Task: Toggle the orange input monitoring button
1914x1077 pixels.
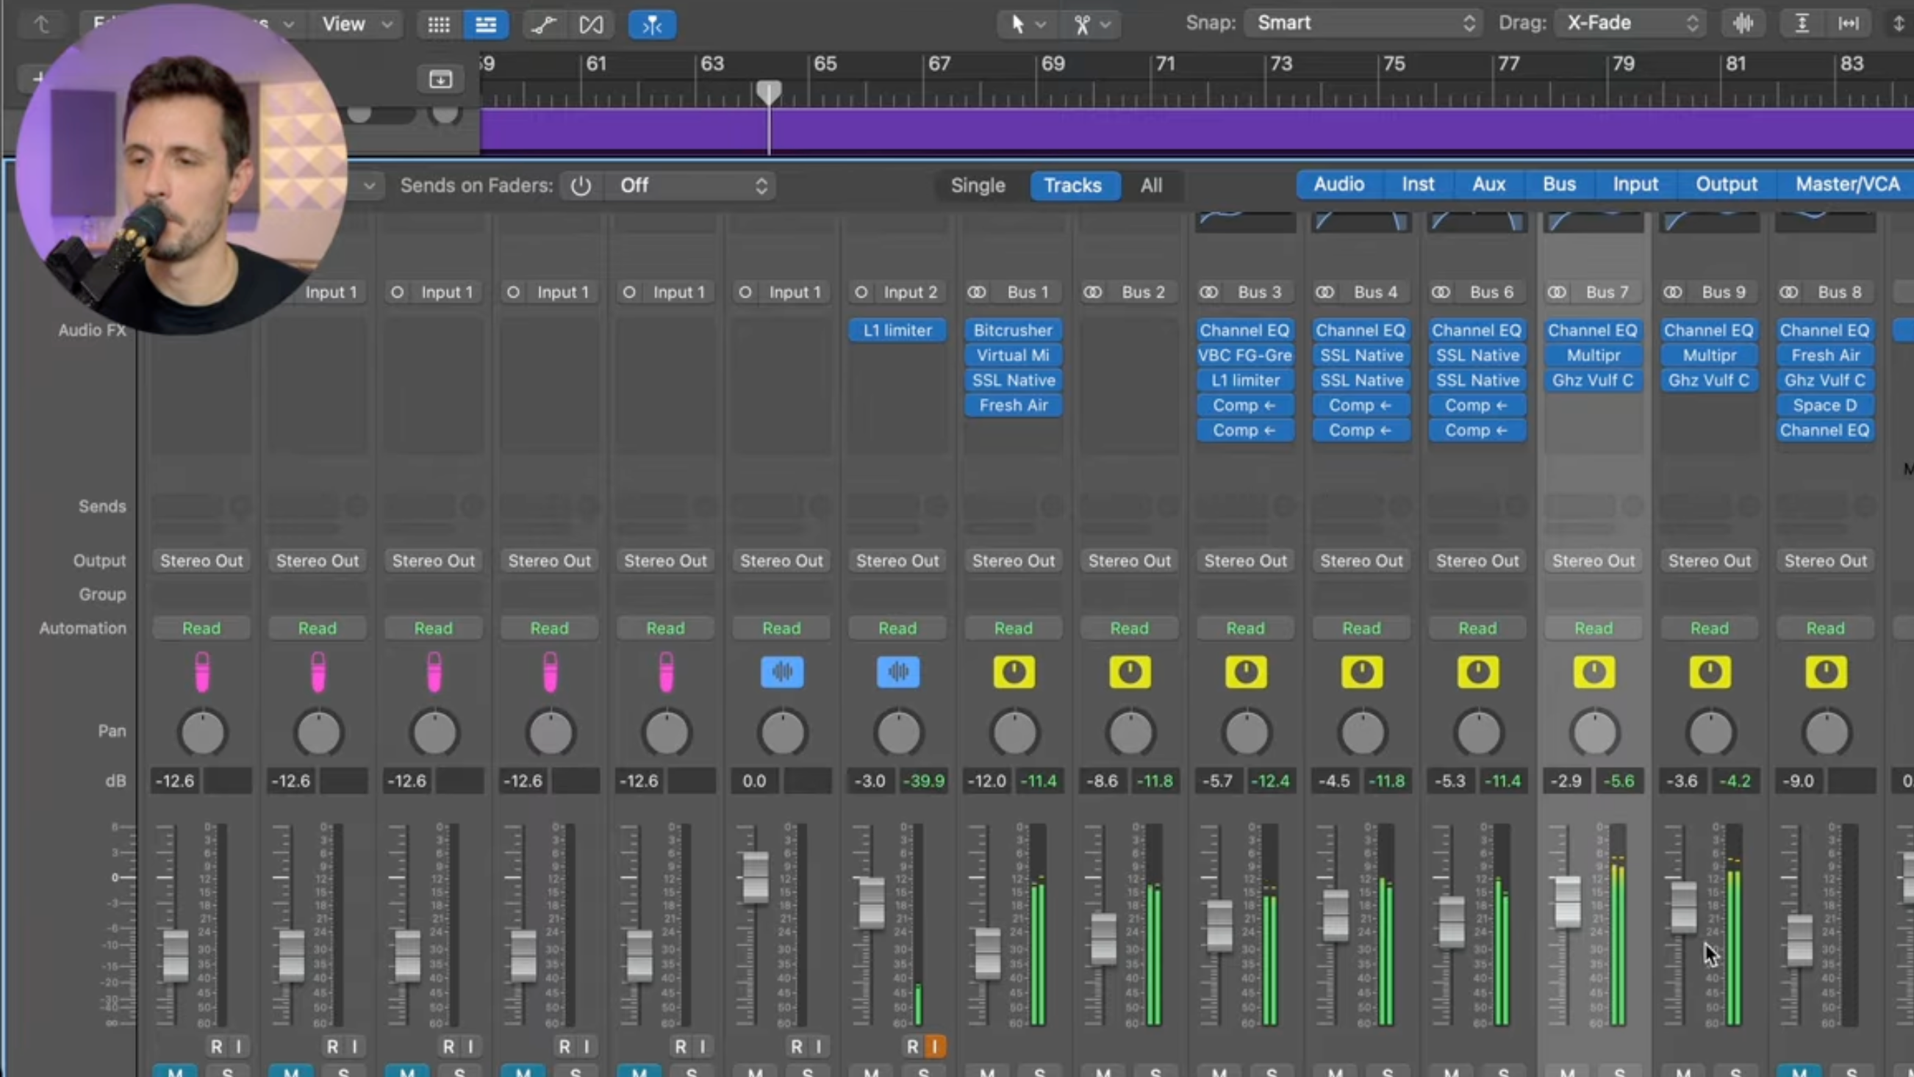Action: click(x=934, y=1047)
